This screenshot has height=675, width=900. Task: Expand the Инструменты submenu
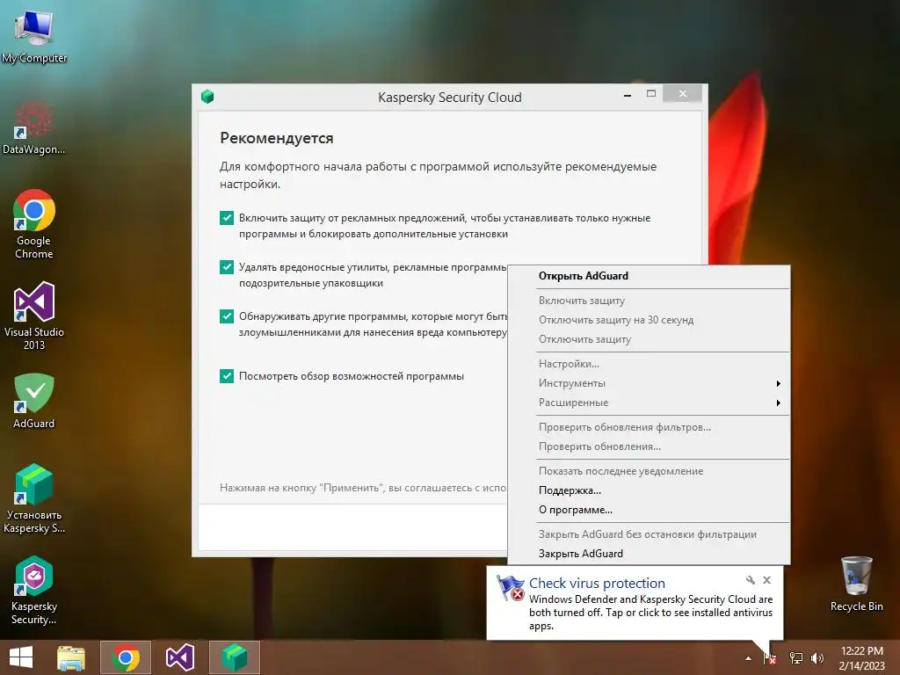point(649,383)
